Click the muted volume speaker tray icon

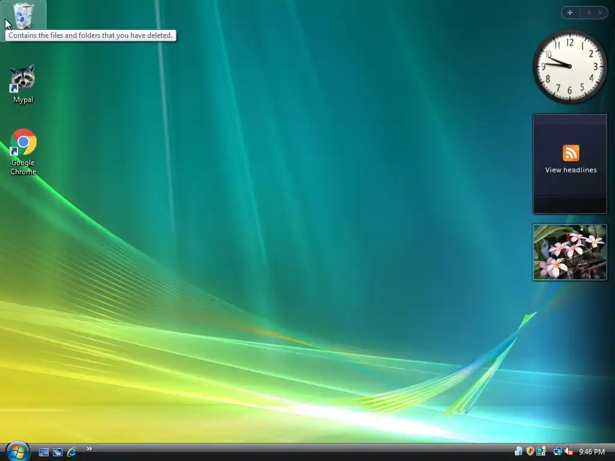(569, 451)
